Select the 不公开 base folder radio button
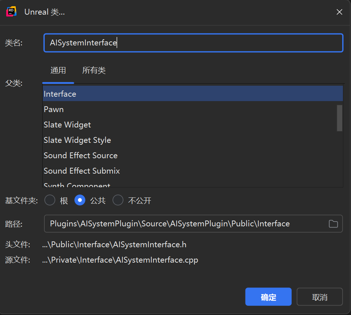The height and width of the screenshot is (315, 351). coord(118,200)
